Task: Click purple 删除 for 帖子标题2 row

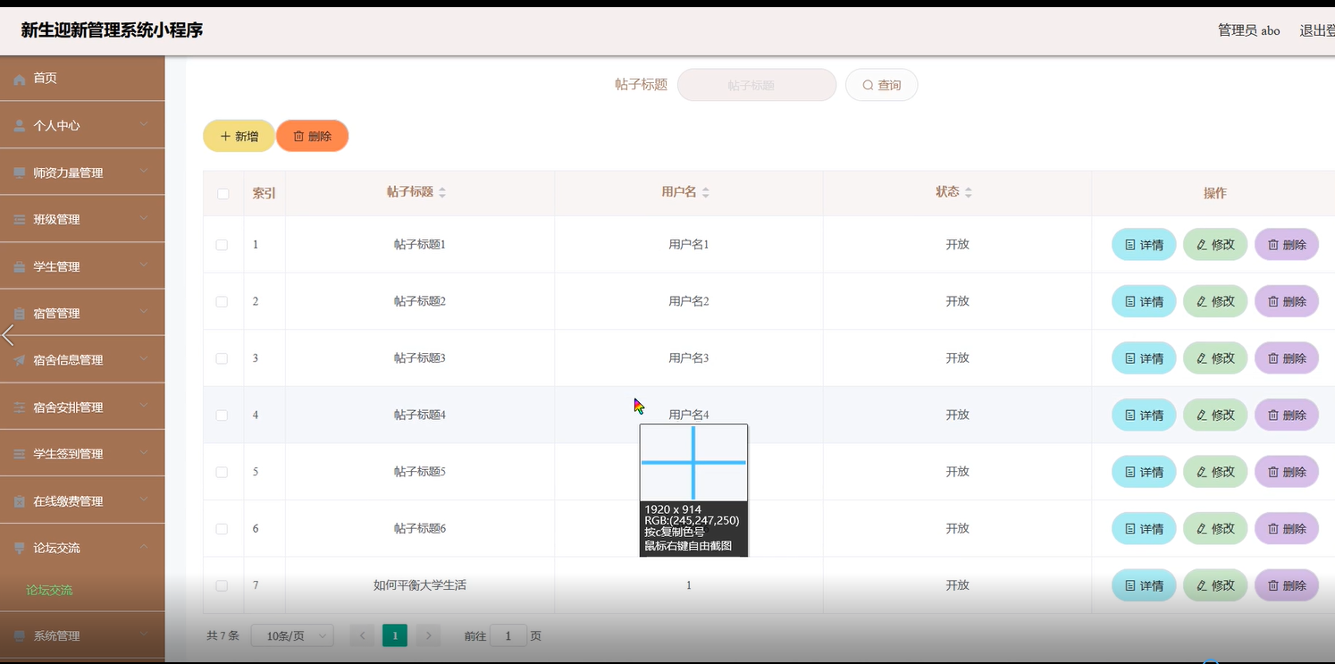Action: point(1287,302)
